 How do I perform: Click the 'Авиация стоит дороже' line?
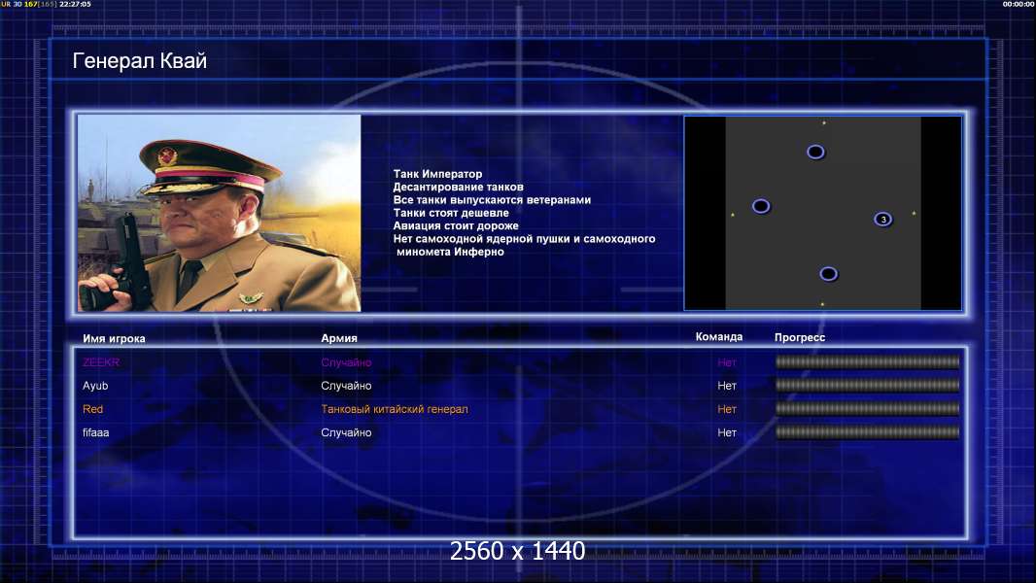[455, 225]
